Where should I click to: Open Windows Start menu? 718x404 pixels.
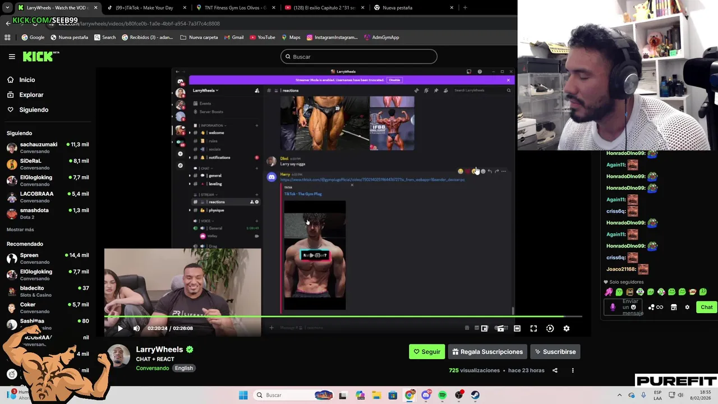point(243,395)
